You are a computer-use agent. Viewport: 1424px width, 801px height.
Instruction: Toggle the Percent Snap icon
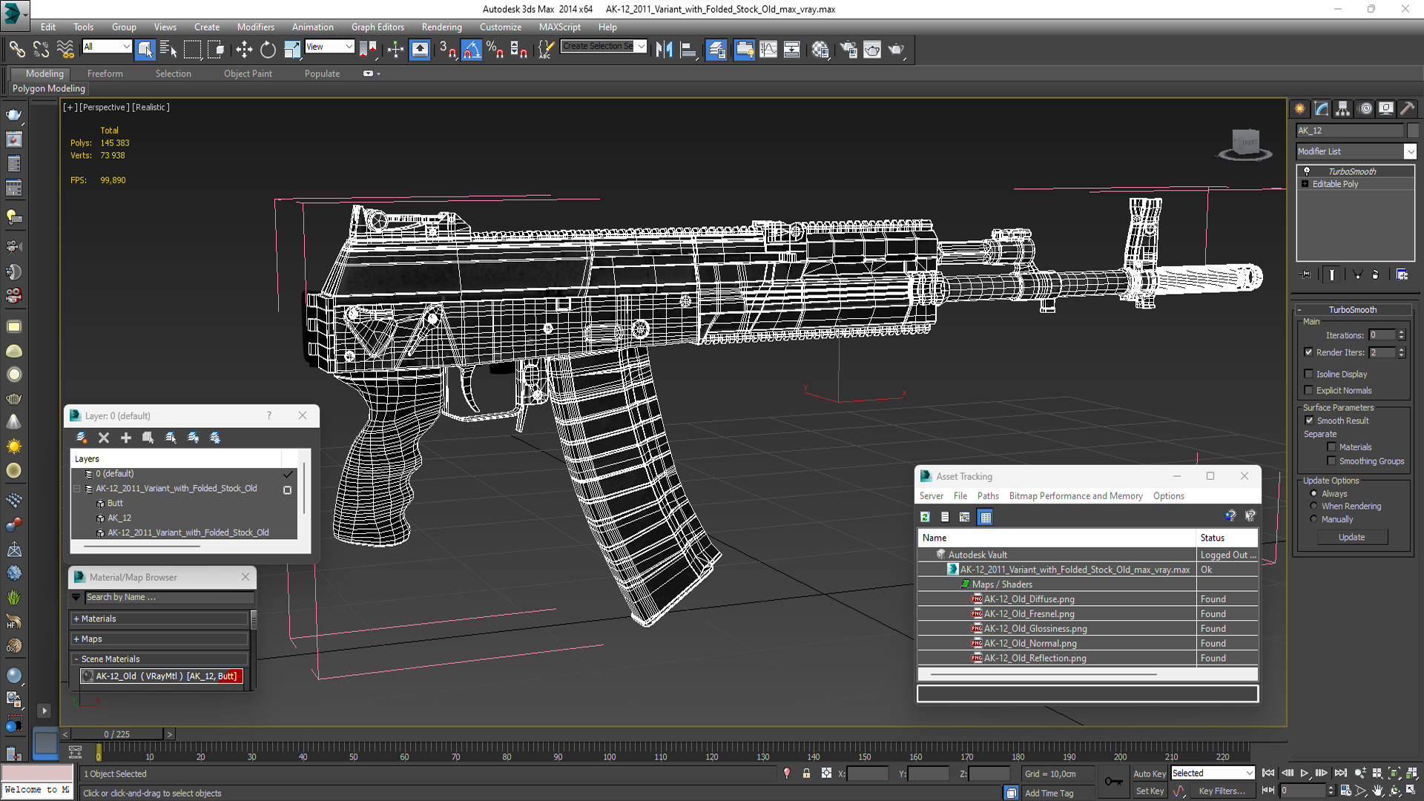(x=495, y=50)
